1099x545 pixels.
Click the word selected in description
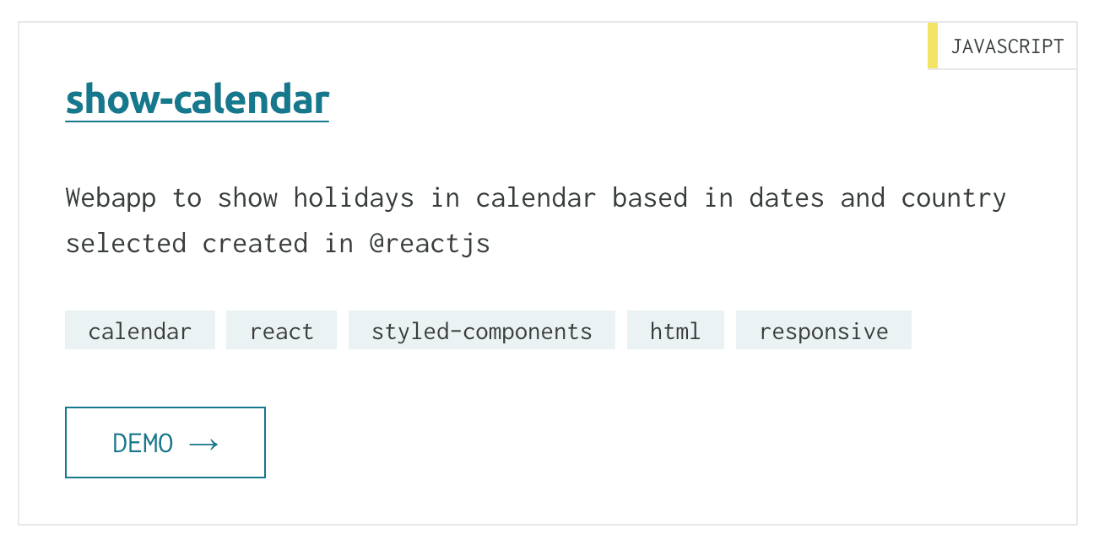[126, 244]
